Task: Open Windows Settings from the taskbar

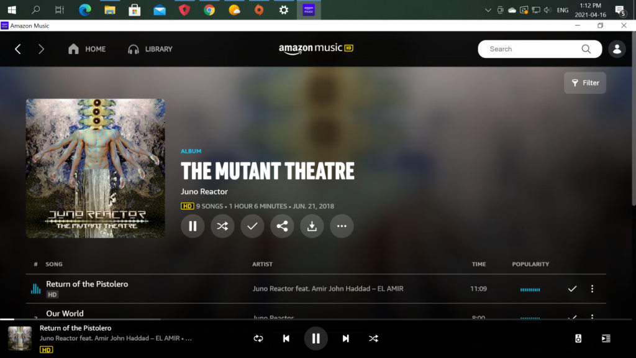Action: pyautogui.click(x=284, y=10)
